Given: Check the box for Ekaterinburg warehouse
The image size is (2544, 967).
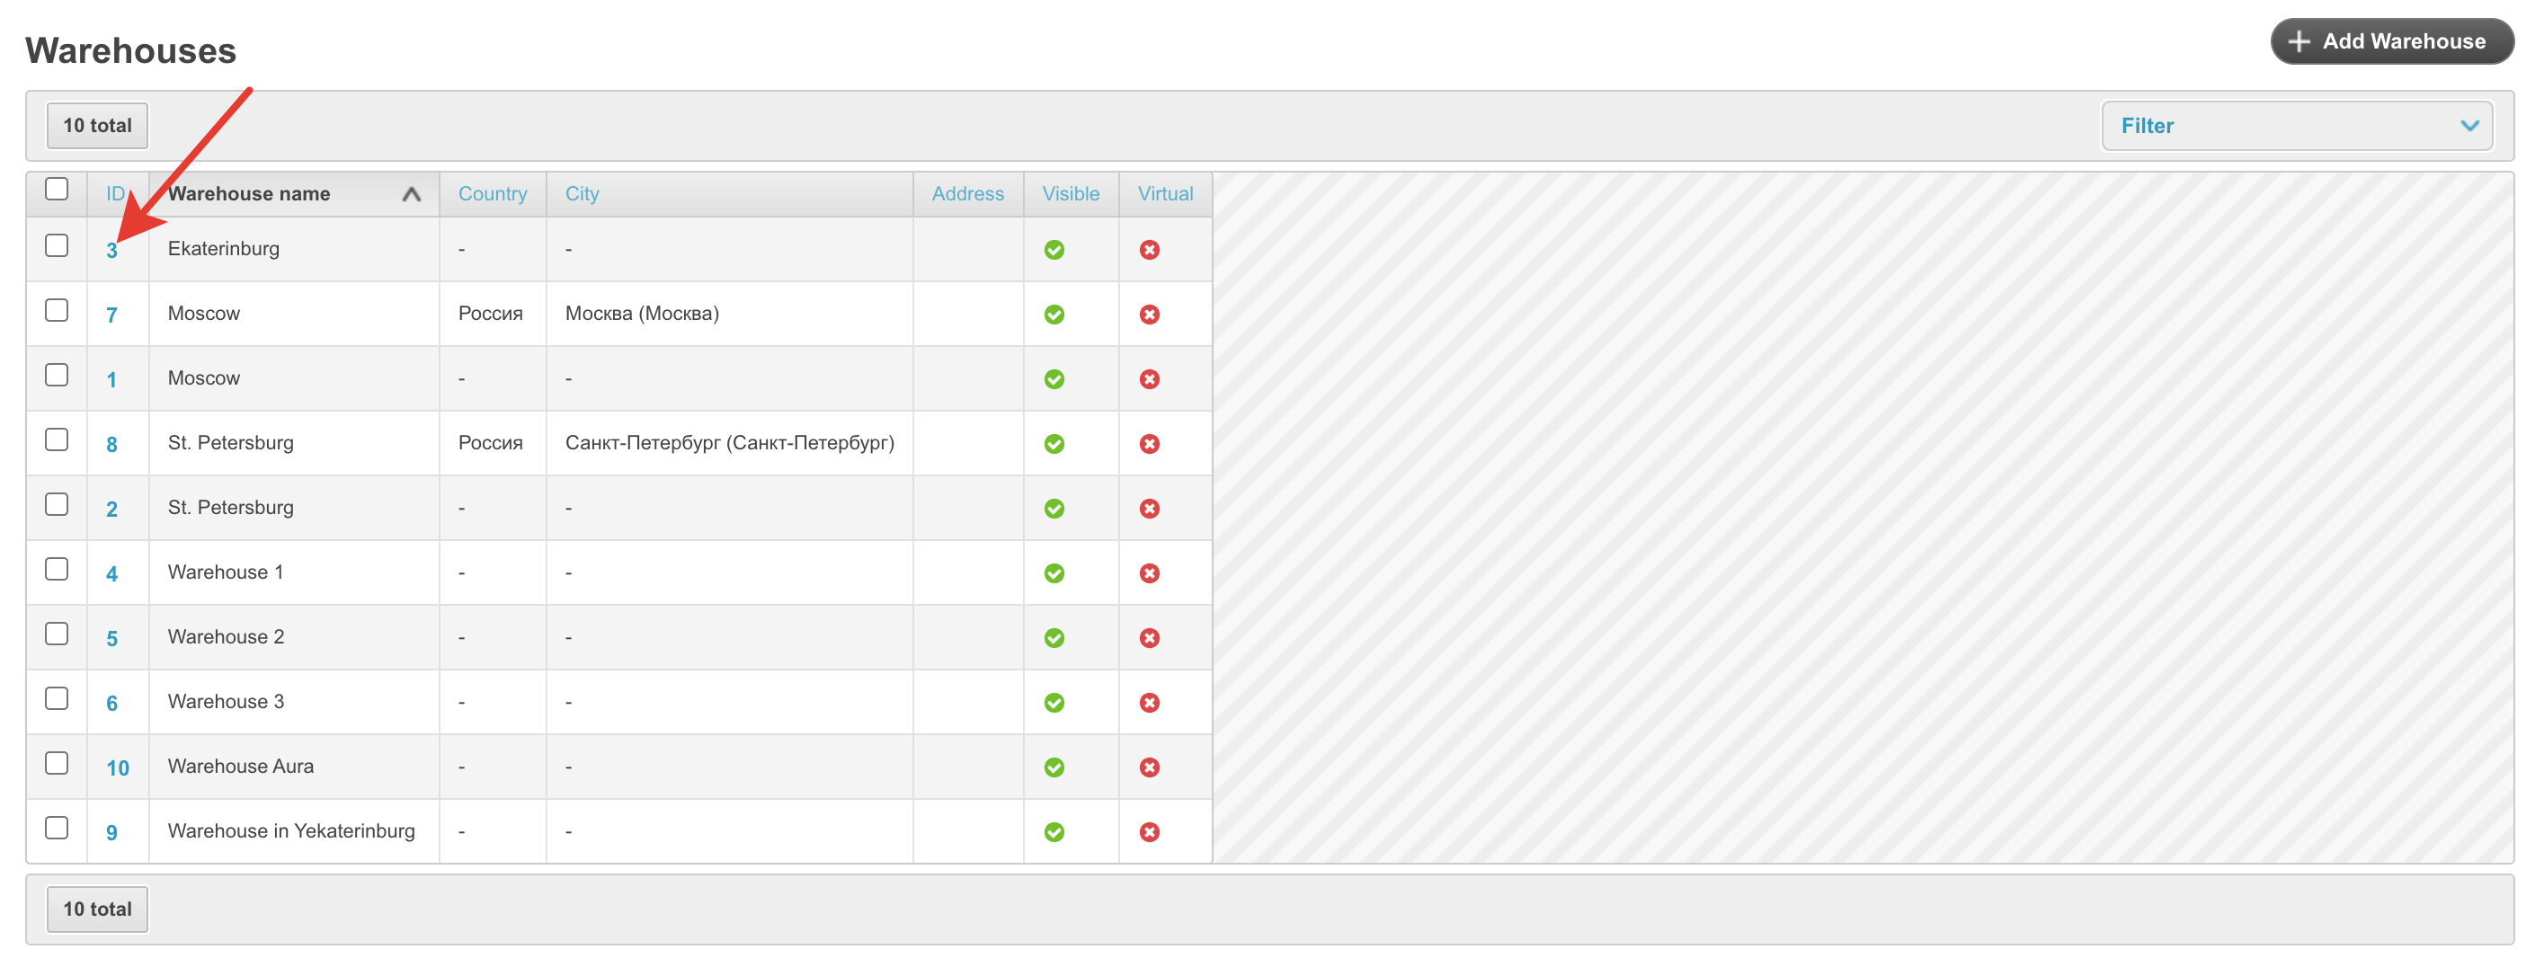Looking at the screenshot, I should pyautogui.click(x=58, y=245).
